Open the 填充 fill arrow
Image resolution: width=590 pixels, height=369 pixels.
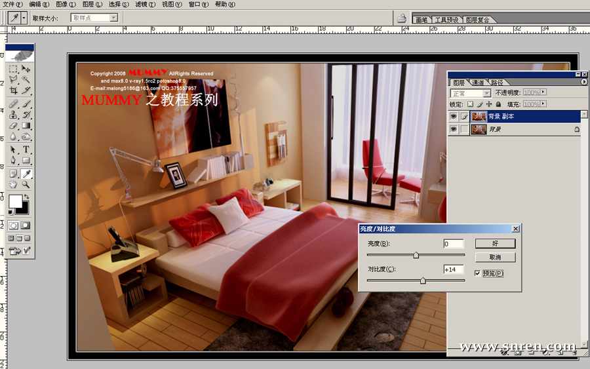(543, 104)
